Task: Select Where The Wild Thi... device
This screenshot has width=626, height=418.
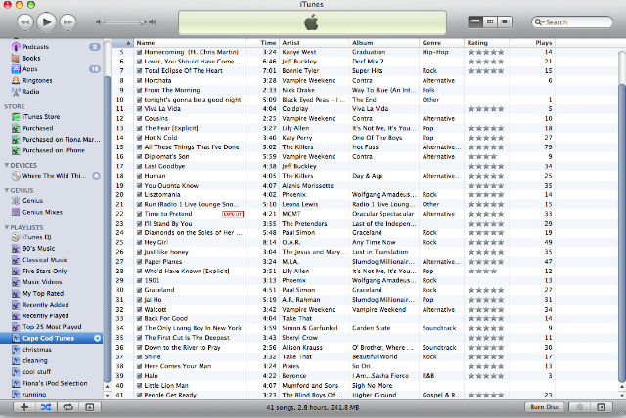Action: coord(54,176)
